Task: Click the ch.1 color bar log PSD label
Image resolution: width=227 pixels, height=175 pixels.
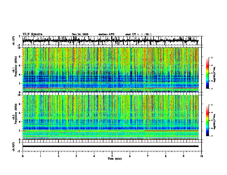Action: tap(215, 75)
